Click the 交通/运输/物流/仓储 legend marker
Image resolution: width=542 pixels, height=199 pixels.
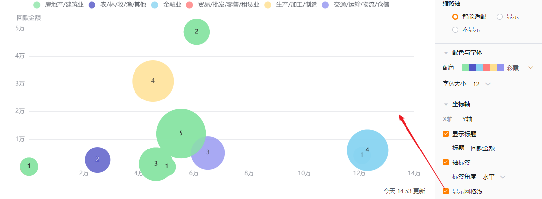point(325,5)
